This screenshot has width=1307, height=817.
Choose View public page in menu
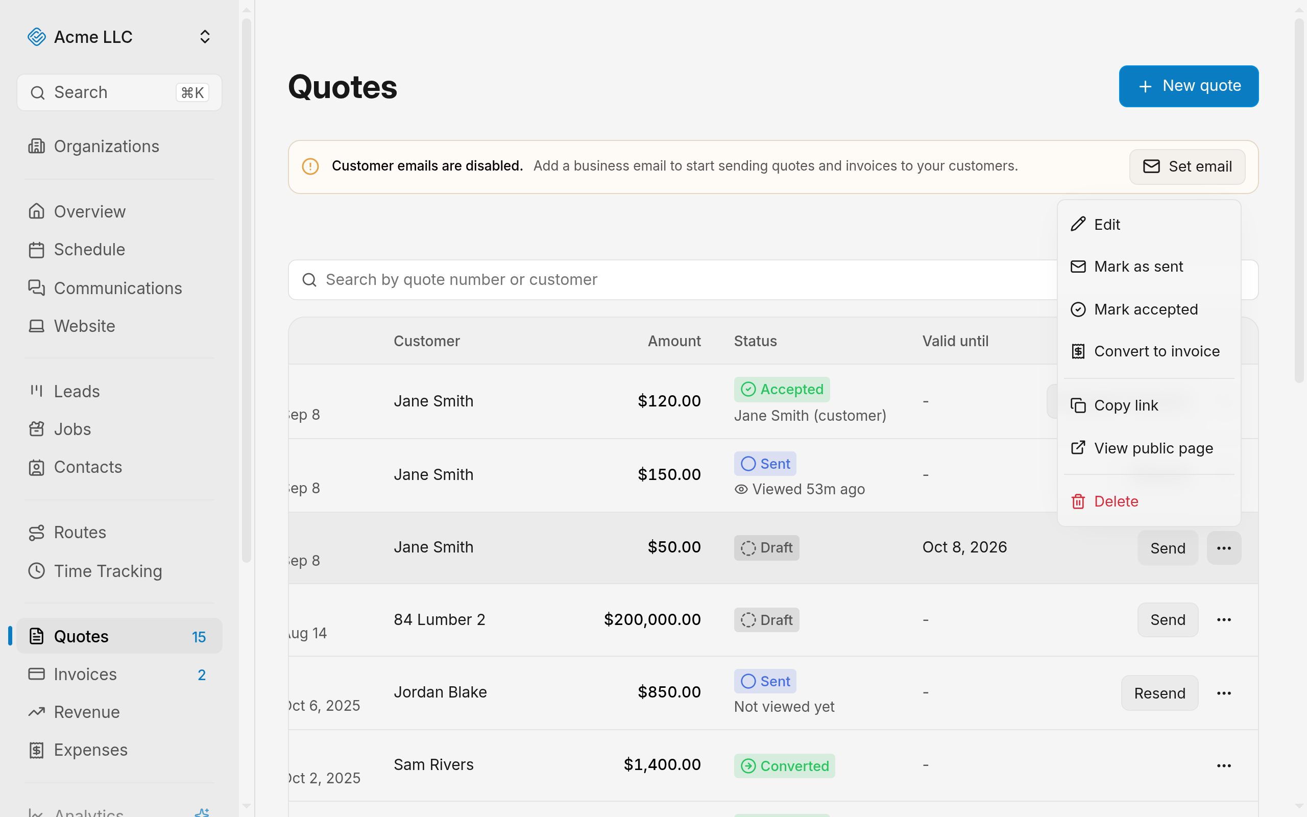[1149, 448]
